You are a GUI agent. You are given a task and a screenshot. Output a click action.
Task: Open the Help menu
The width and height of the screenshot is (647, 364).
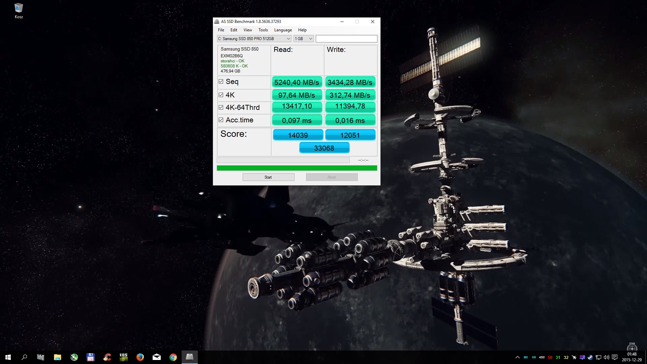point(303,30)
